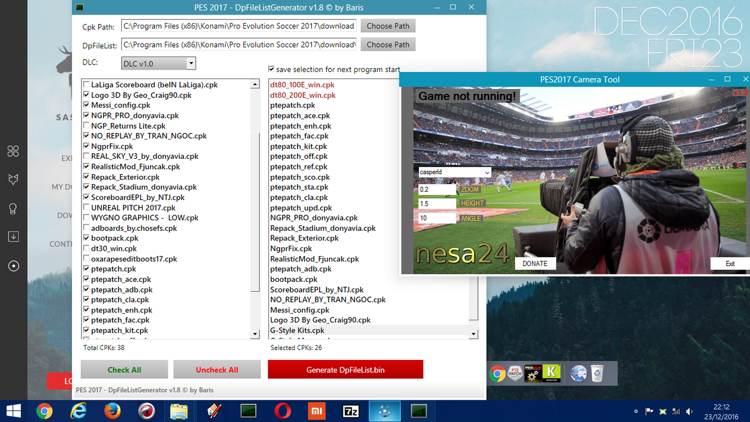750x422 pixels.
Task: Select G-Style Kits.cpk in the selected list
Action: 297,331
